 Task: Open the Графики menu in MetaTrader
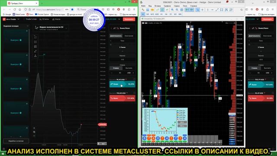(167, 6)
